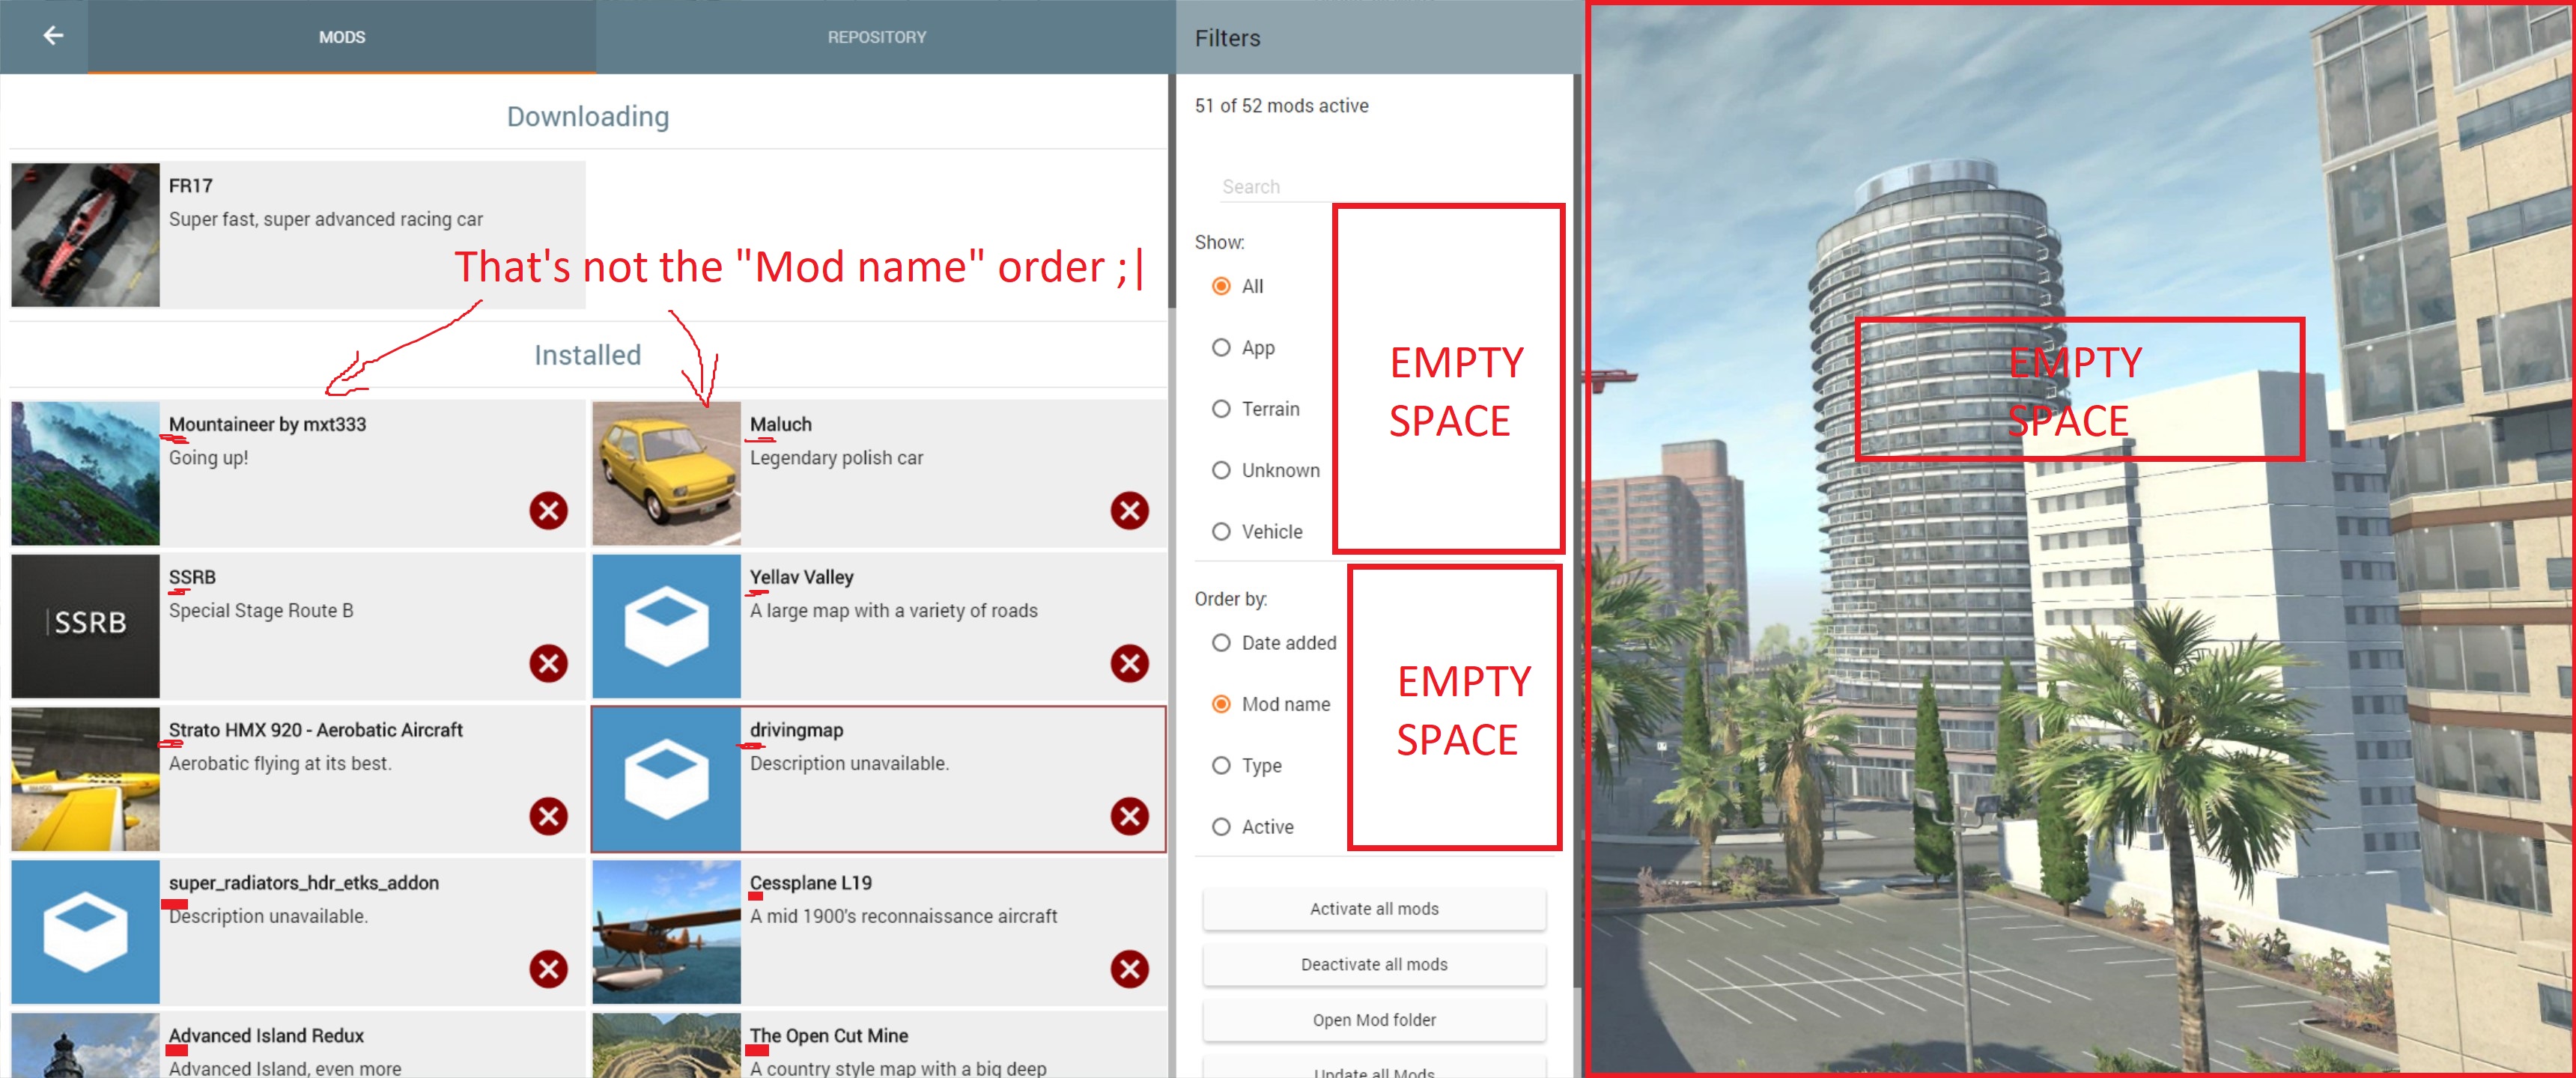
Task: Select the Strato HMX 920 title
Action: coord(316,730)
